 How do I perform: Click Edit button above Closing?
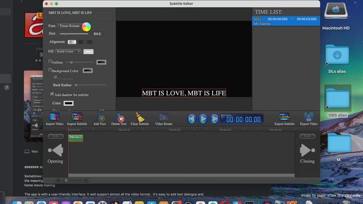307,136
